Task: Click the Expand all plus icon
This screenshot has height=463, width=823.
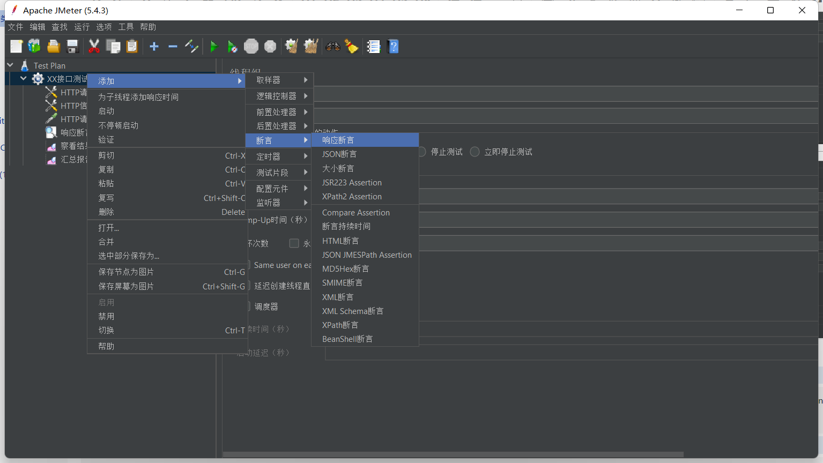Action: (154, 47)
